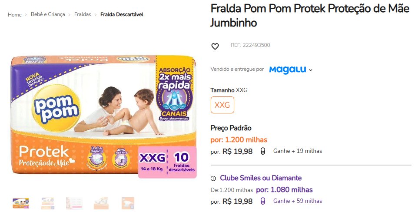Open Bebê e Criança breadcrumb category
The width and height of the screenshot is (418, 212).
[x=48, y=14]
